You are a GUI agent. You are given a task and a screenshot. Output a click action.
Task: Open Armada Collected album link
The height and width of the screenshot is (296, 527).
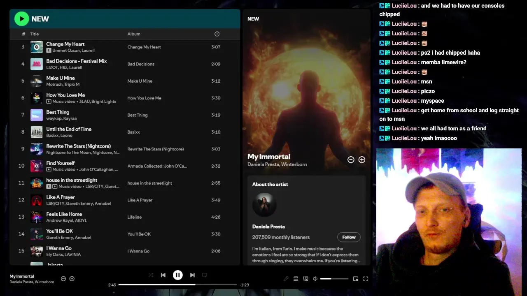[x=157, y=166]
